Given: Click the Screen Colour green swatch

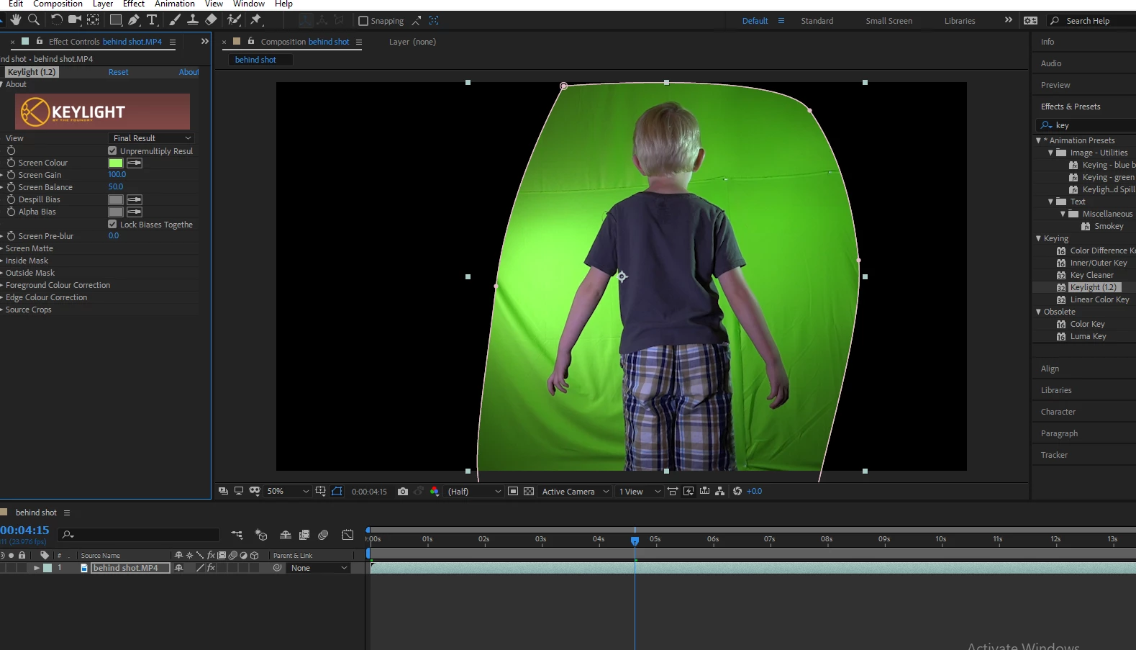Looking at the screenshot, I should (x=116, y=163).
